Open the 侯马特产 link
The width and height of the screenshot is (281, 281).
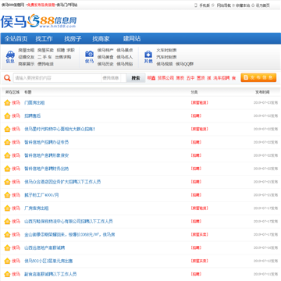pyautogui.click(x=105, y=50)
